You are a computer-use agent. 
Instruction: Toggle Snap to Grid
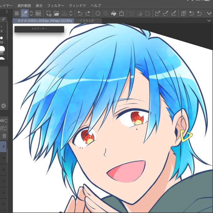[174, 13]
